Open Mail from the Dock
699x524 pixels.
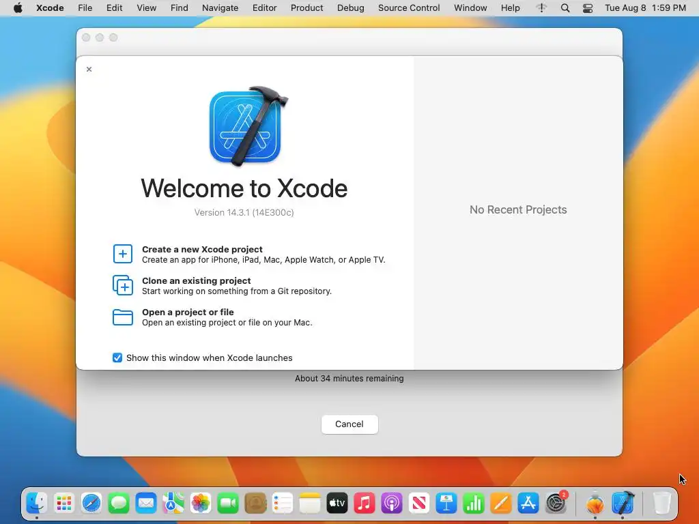tap(146, 504)
